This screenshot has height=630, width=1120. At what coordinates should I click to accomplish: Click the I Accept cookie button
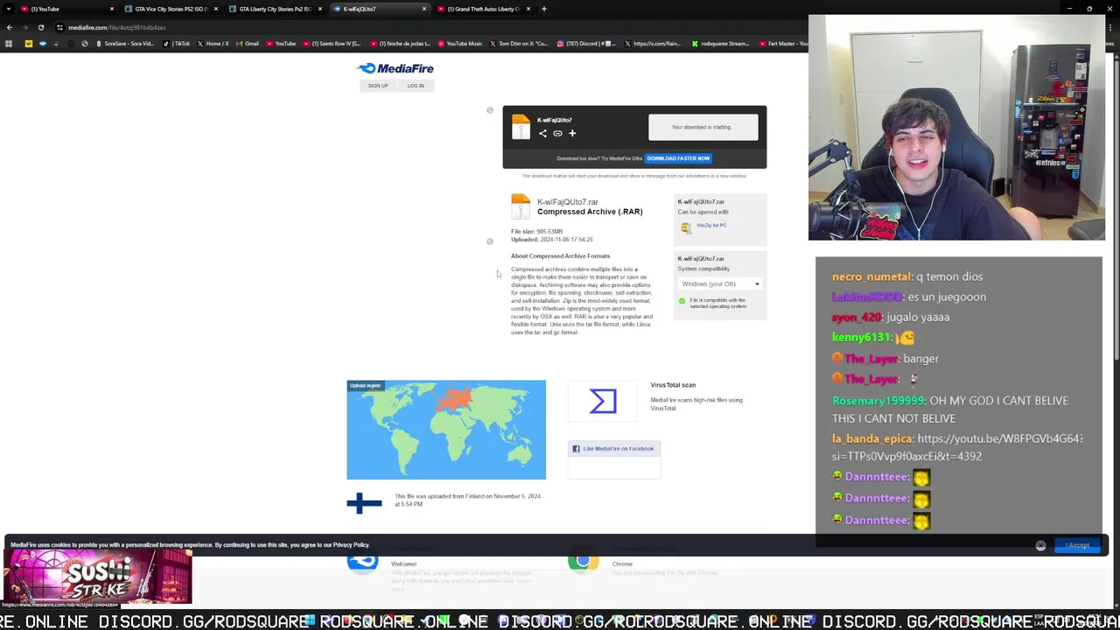click(x=1077, y=545)
